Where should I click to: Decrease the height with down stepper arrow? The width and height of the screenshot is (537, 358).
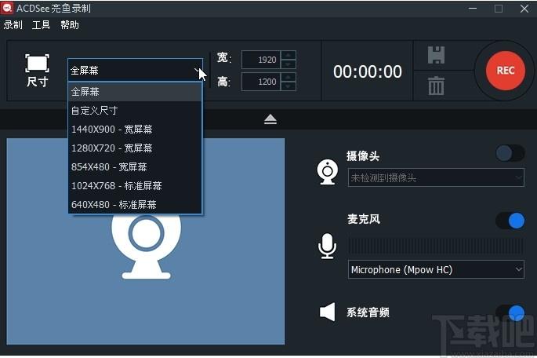tap(288, 86)
